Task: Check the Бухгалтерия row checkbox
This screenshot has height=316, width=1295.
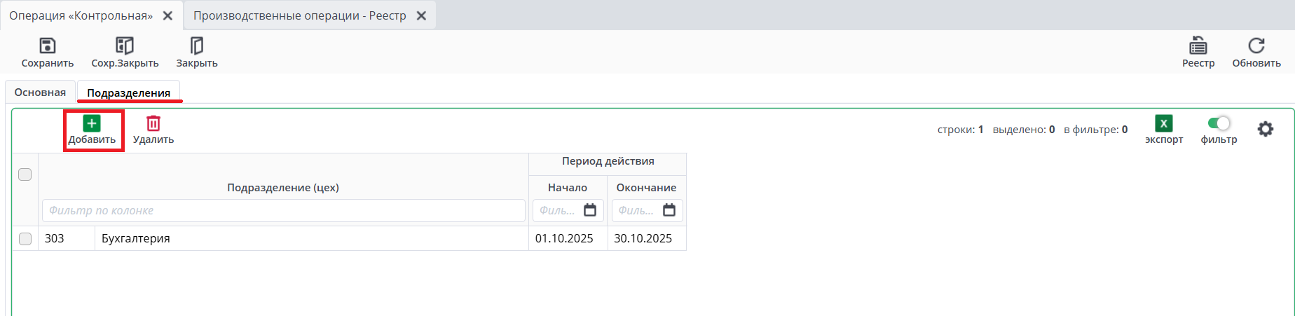Action: [25, 239]
